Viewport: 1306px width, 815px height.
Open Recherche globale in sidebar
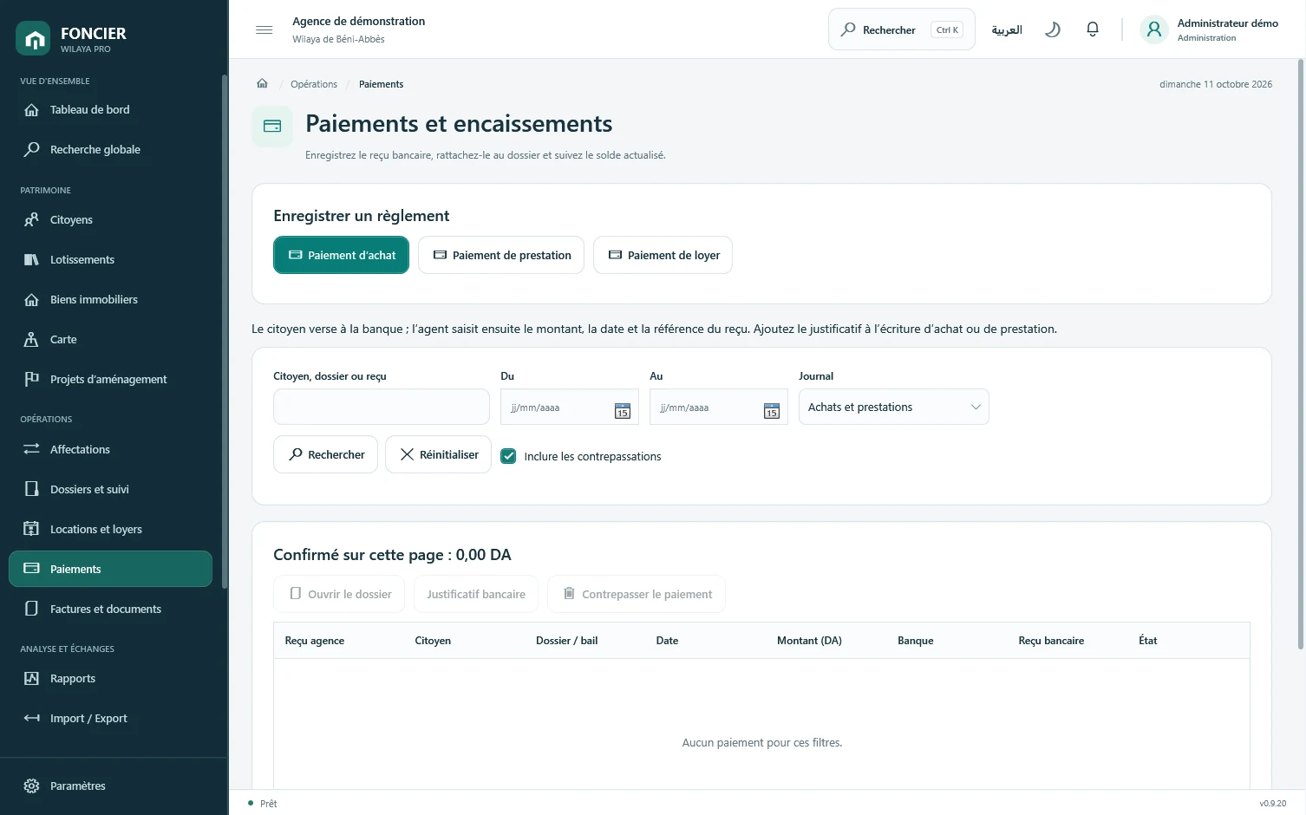[110, 150]
